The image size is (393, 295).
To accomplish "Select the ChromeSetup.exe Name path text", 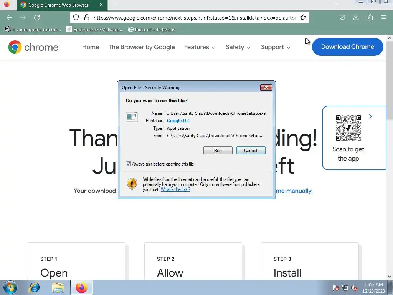I will tap(216, 113).
